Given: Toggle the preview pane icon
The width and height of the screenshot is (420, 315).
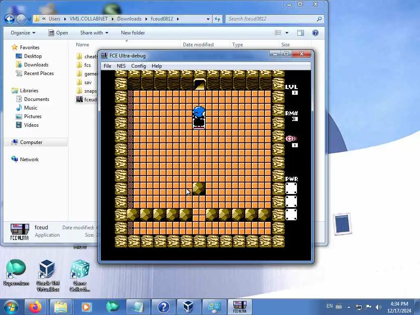Looking at the screenshot, I should click(x=301, y=33).
